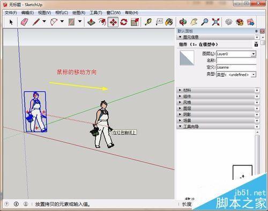The width and height of the screenshot is (268, 211).
Task: Activate the Pan hand tool
Action: pos(194,22)
